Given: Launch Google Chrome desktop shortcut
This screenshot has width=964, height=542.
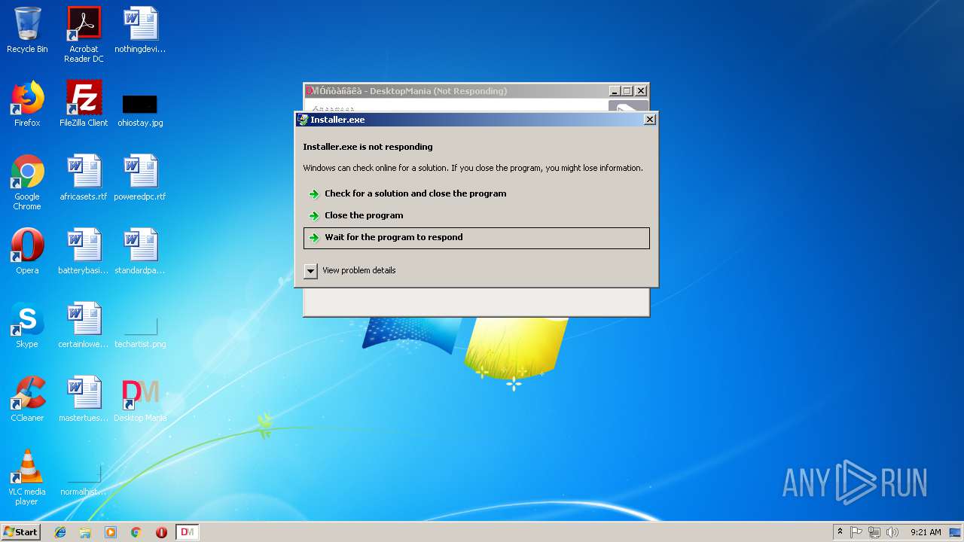Looking at the screenshot, I should tap(27, 182).
